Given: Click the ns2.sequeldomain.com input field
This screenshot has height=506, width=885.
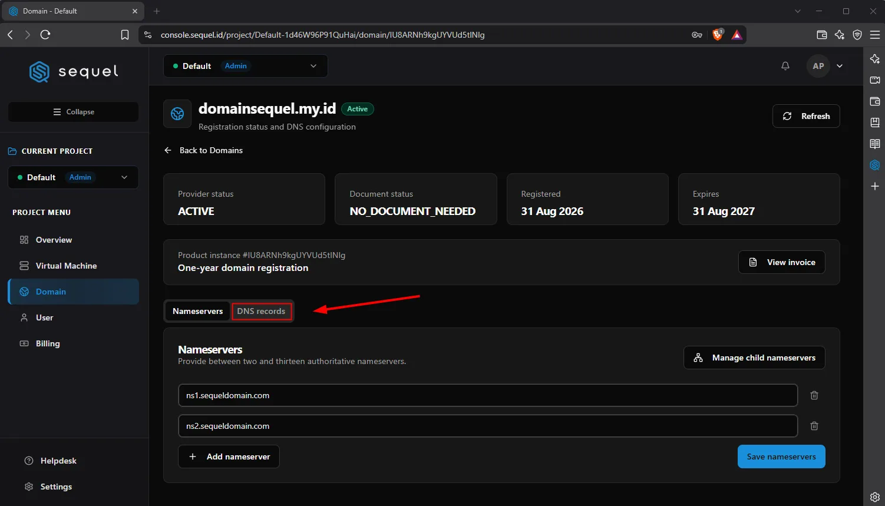Looking at the screenshot, I should 488,426.
